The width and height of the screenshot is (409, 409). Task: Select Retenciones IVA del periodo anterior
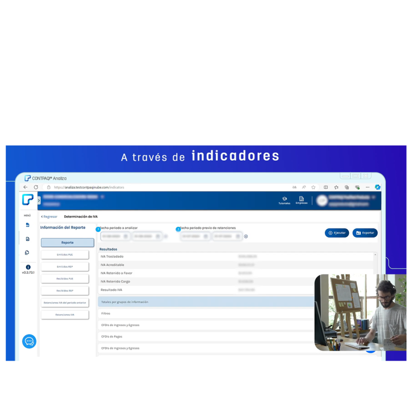[x=65, y=303]
